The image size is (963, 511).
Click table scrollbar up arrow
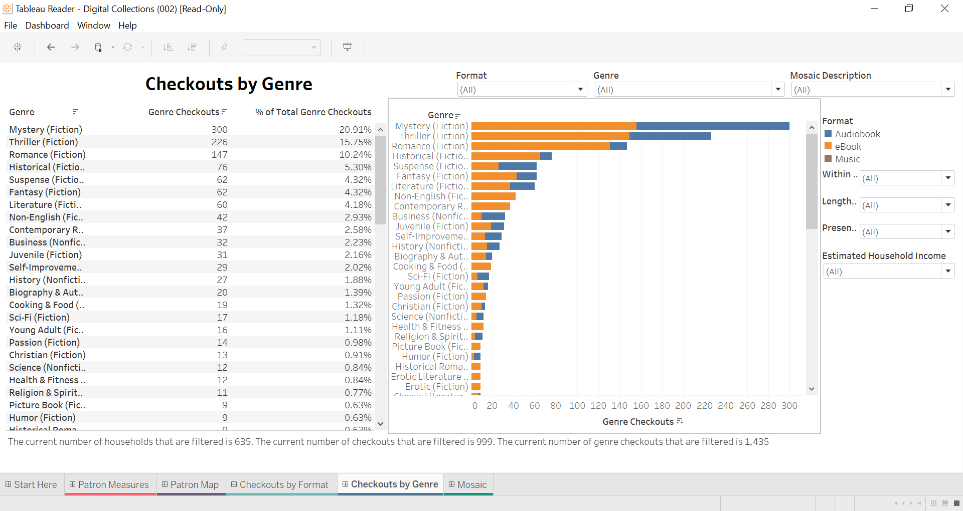[380, 129]
